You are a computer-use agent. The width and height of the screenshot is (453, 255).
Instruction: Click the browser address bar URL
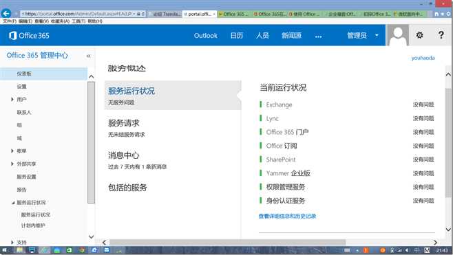click(x=75, y=14)
